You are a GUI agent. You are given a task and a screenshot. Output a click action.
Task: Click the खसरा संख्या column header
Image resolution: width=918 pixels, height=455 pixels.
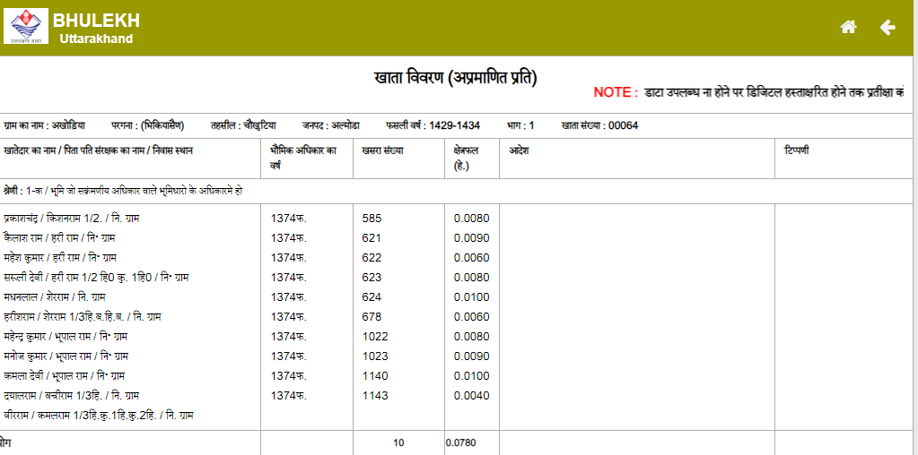click(382, 150)
